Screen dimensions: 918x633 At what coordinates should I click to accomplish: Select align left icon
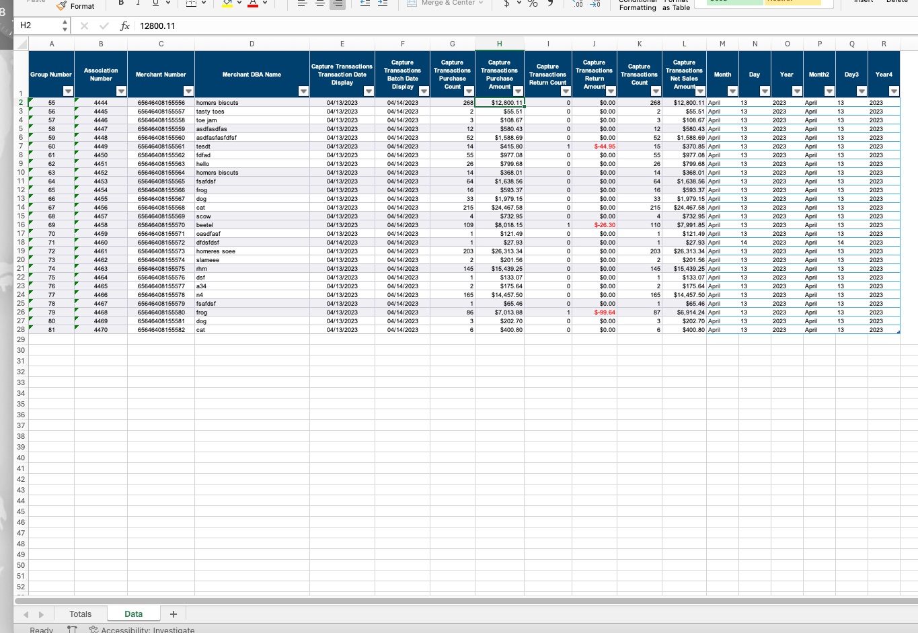click(x=302, y=3)
